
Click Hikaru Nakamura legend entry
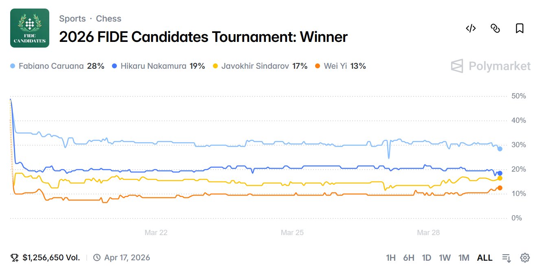tap(153, 66)
